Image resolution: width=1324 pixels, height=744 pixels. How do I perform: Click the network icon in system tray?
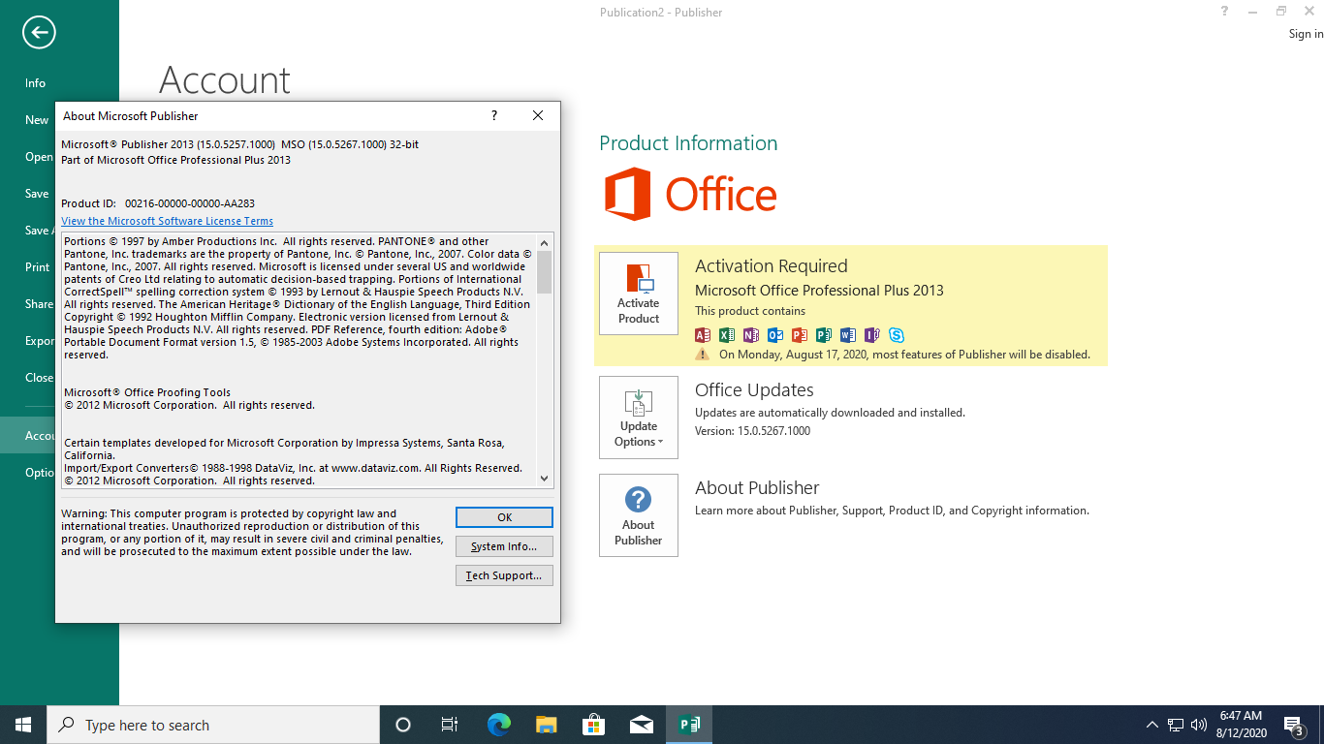pos(1176,725)
